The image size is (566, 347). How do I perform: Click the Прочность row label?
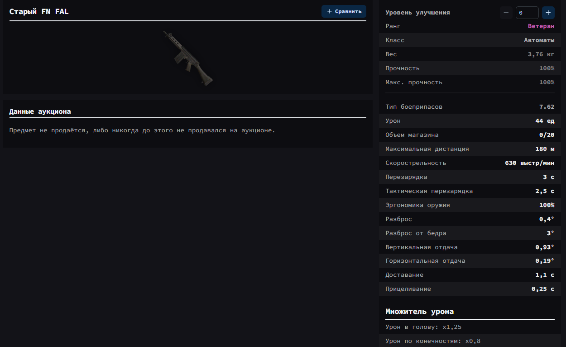click(402, 68)
